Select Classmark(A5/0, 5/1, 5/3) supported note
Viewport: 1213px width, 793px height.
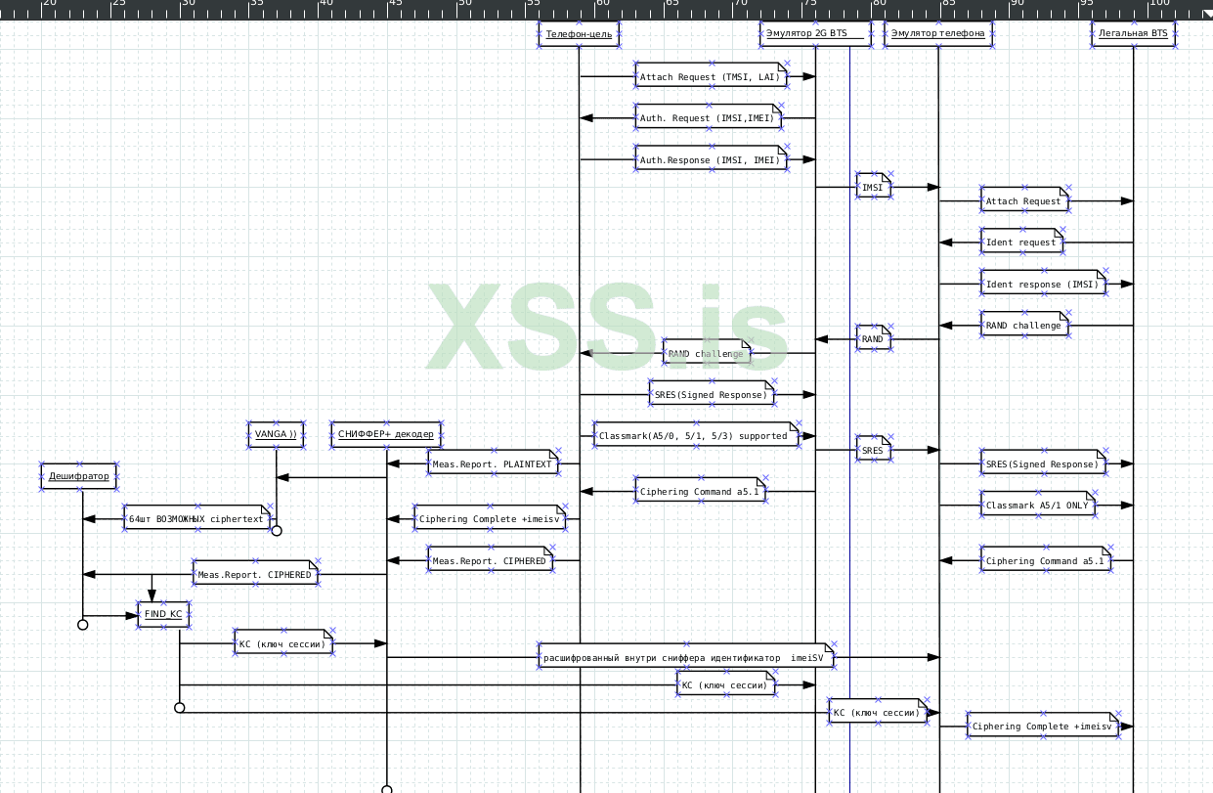click(696, 436)
